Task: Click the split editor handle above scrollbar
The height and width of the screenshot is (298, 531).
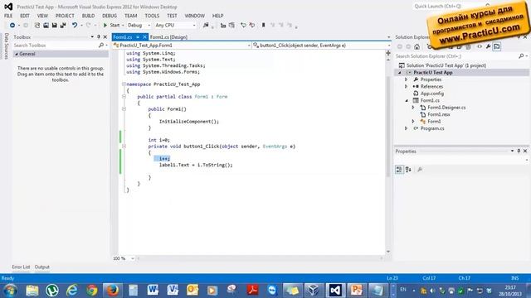Action: 388,53
